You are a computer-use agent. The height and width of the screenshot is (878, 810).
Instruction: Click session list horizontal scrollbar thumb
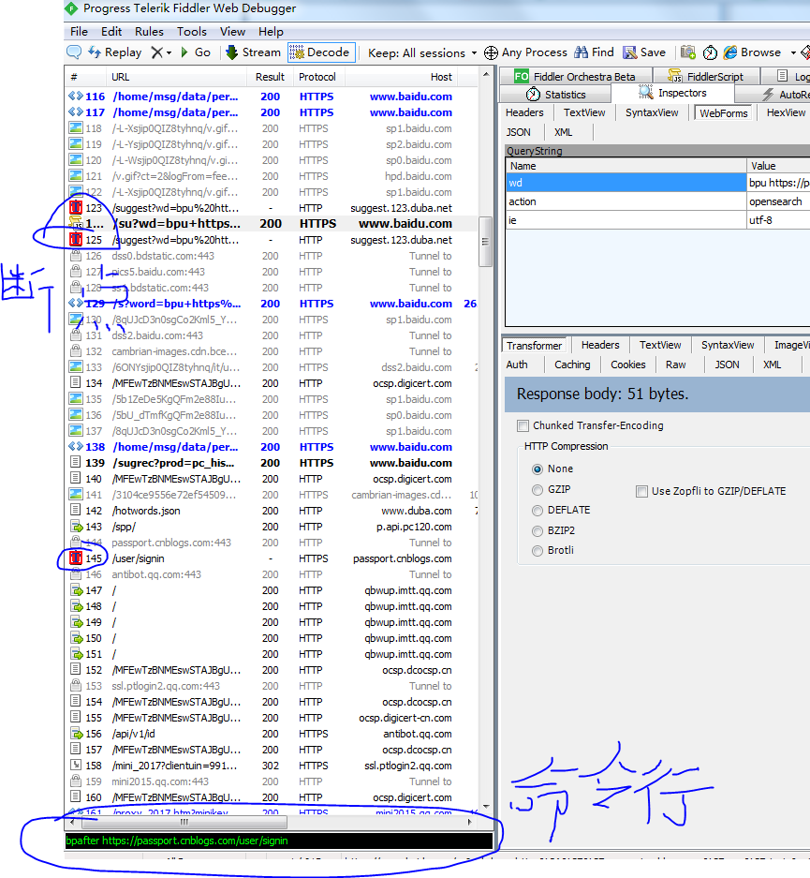point(184,822)
